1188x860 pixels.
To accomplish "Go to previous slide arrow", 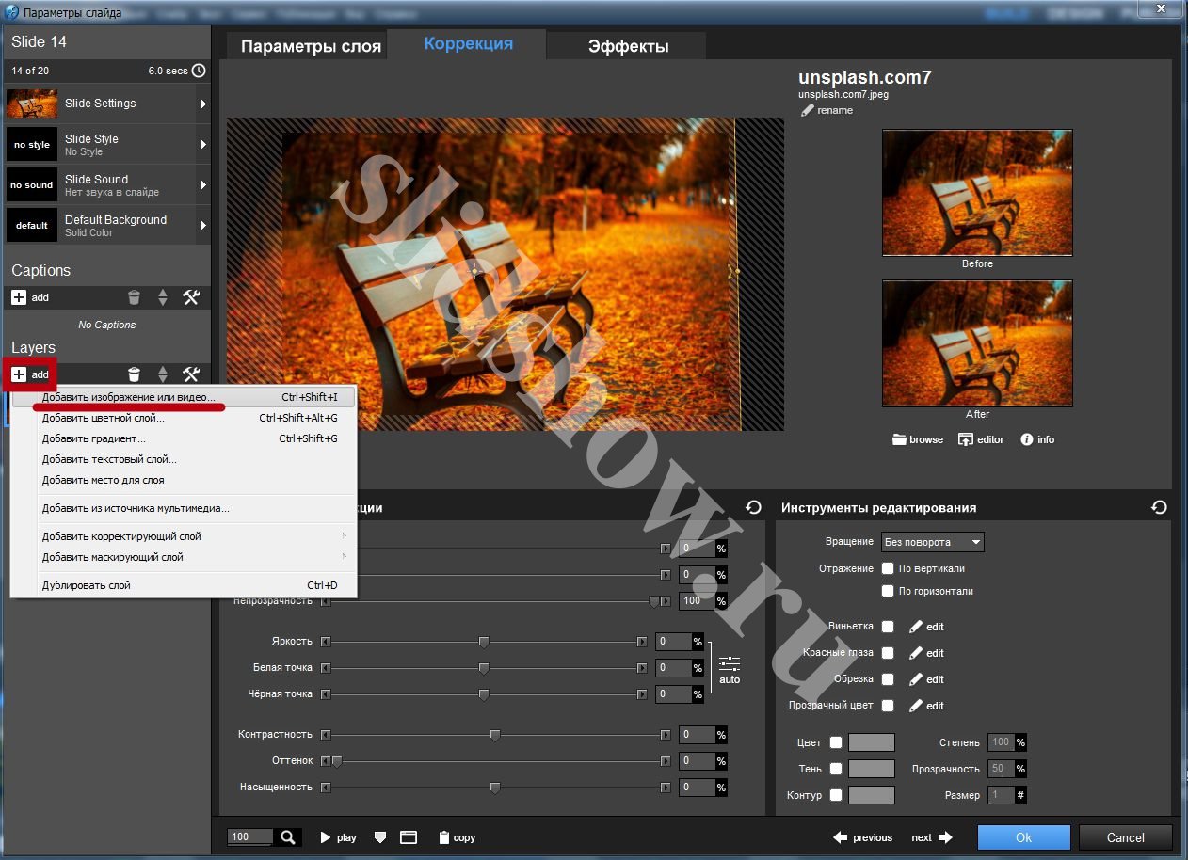I will click(842, 837).
